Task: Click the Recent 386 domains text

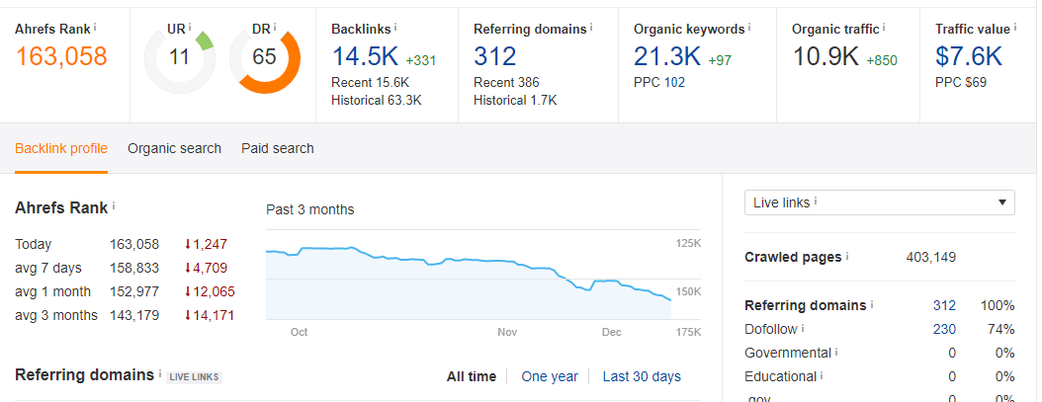Action: pyautogui.click(x=506, y=83)
